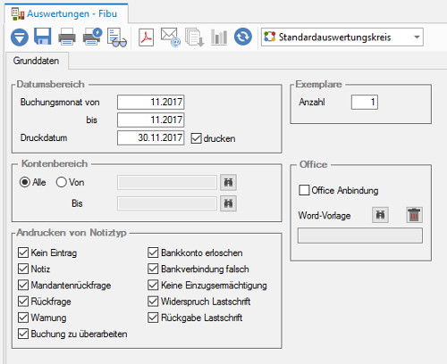Click the copy documents export icon
The height and width of the screenshot is (364, 447).
(x=195, y=37)
